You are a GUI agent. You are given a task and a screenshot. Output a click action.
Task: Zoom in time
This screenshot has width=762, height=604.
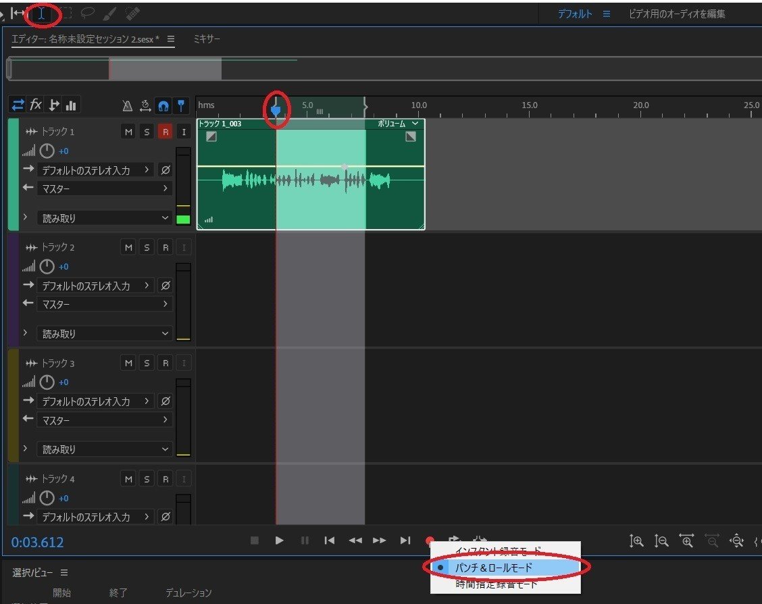tap(686, 541)
